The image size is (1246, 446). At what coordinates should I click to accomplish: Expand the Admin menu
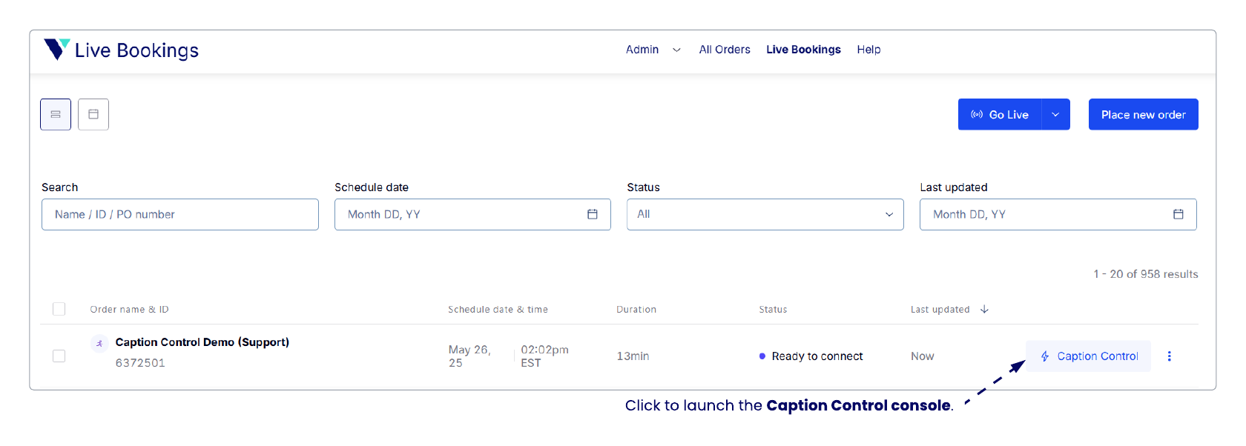653,50
